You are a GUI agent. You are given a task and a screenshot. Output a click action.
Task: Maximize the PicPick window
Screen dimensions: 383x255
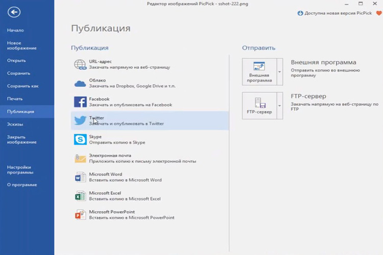pos(361,4)
